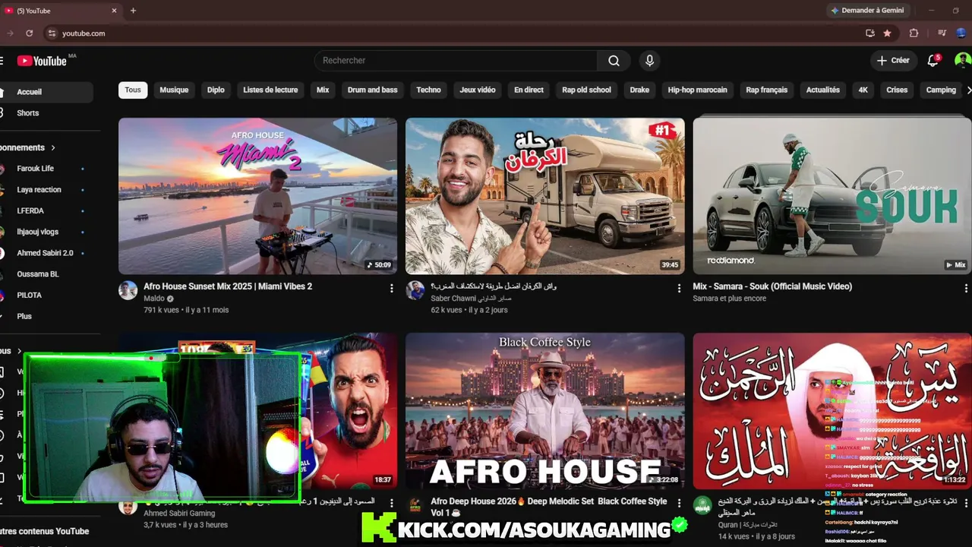
Task: Open the YouTube account avatar menu
Action: [963, 61]
